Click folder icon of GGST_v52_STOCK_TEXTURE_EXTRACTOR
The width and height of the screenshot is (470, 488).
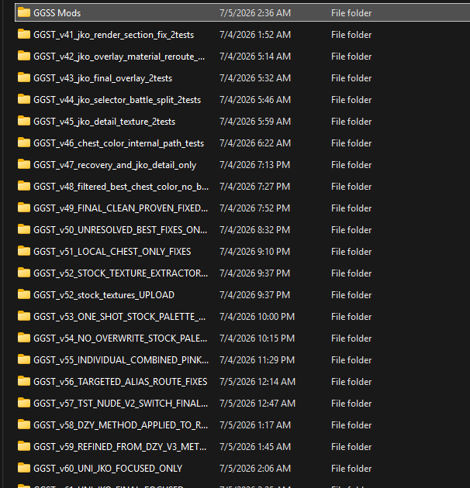24,273
